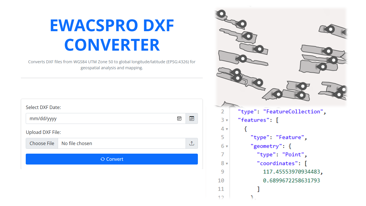Click the calendar button beside date input
This screenshot has height=206, width=366.
192,118
